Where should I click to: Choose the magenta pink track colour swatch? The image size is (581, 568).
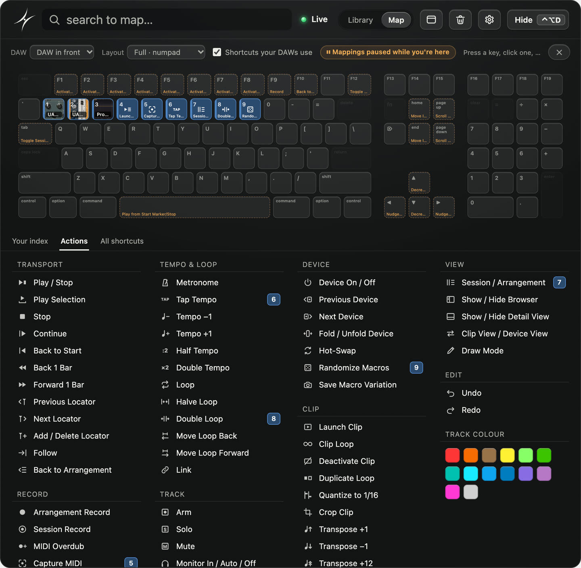coord(452,492)
